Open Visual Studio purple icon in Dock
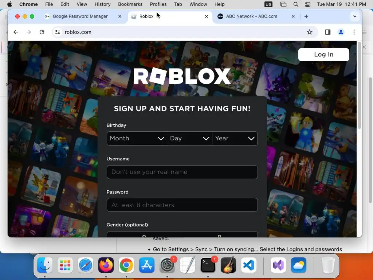The width and height of the screenshot is (373, 280). (x=278, y=265)
